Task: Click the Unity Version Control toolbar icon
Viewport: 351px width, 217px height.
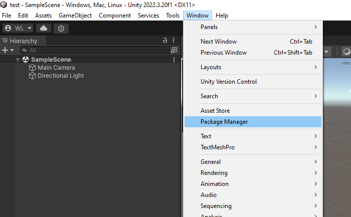Action: [61, 29]
